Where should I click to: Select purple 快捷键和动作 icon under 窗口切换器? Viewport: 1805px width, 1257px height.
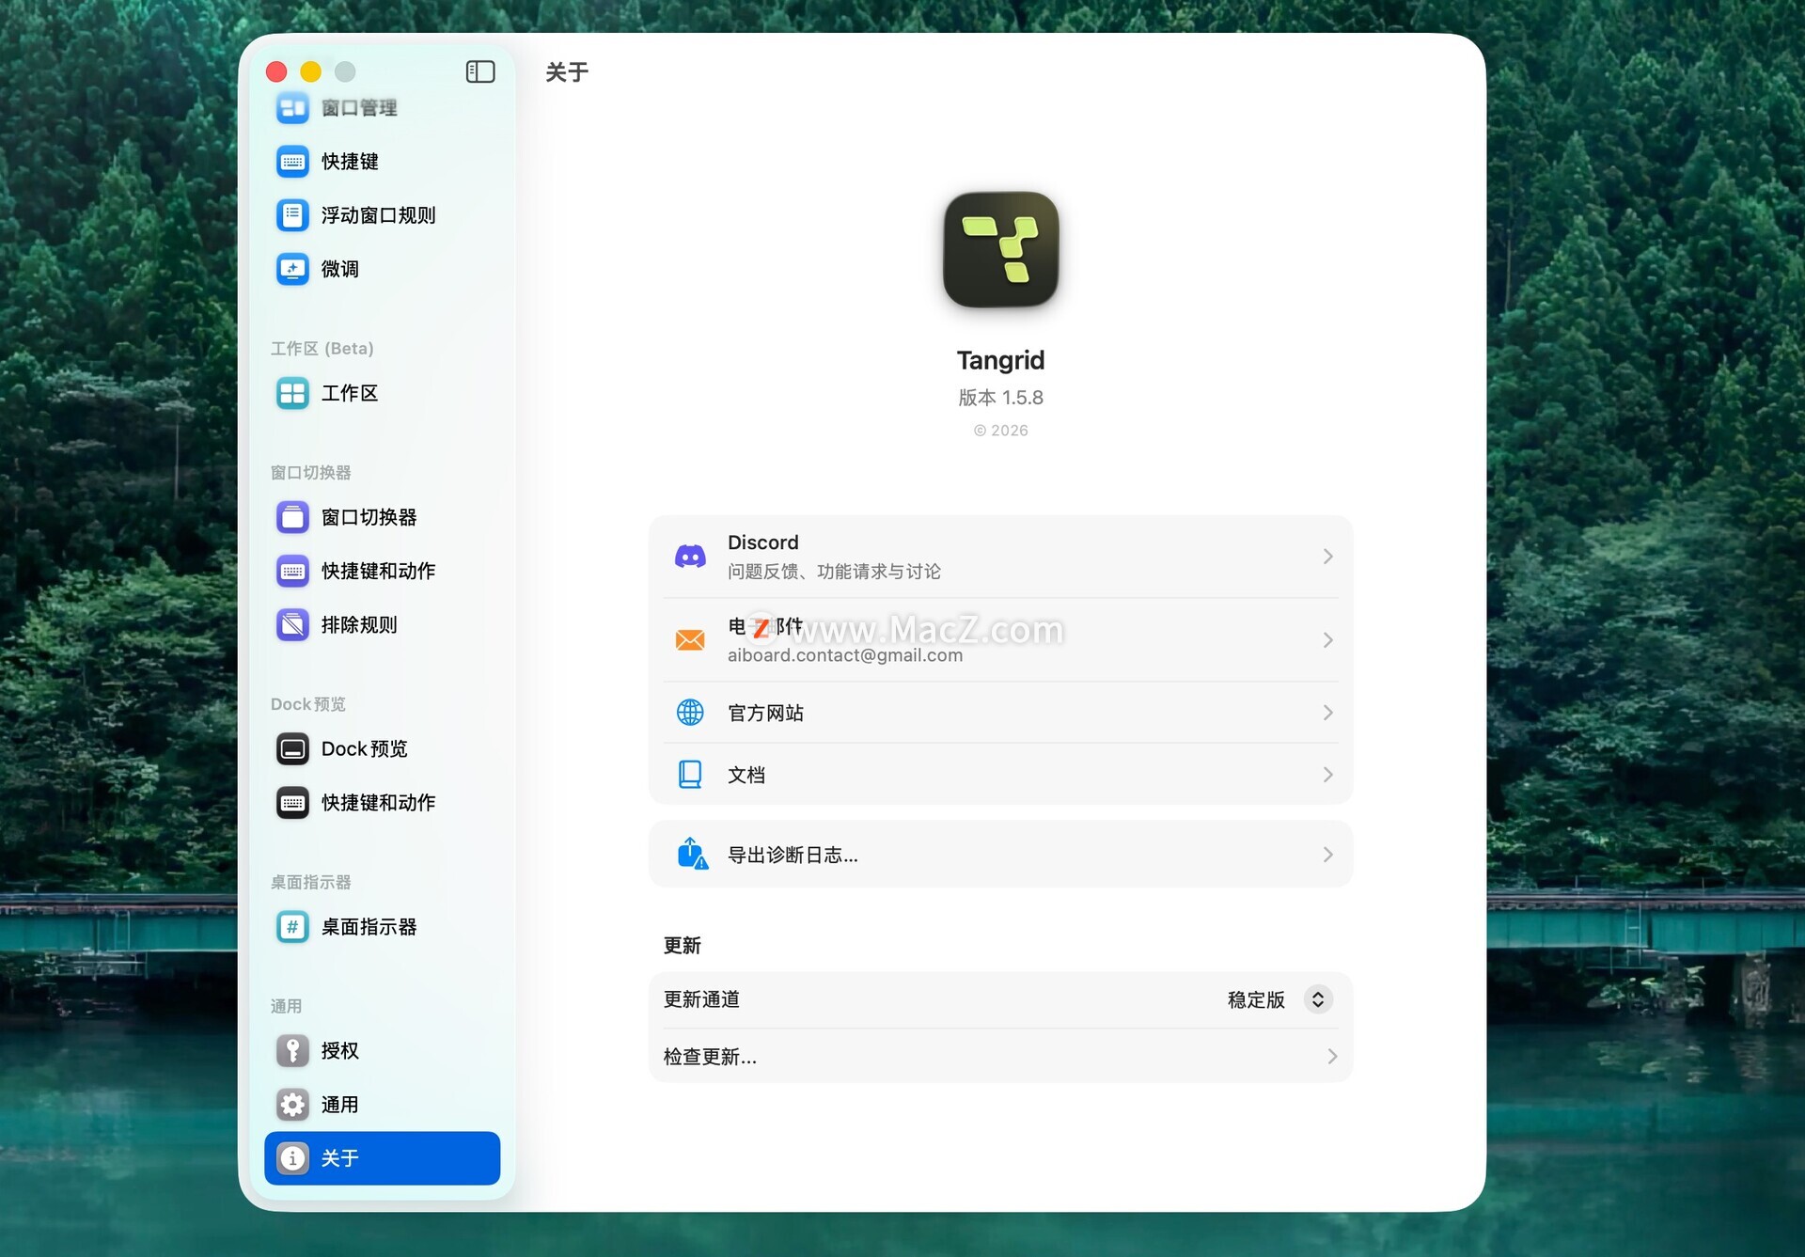tap(292, 571)
